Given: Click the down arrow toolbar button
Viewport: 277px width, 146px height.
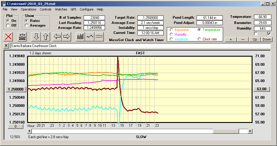Looking at the screenshot, I should (36, 36).
